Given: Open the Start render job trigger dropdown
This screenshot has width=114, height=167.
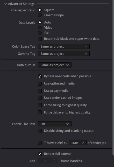Looking at the screenshot, I should click(x=78, y=143).
